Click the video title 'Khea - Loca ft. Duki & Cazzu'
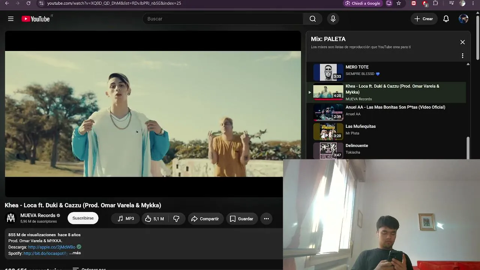 pos(83,205)
